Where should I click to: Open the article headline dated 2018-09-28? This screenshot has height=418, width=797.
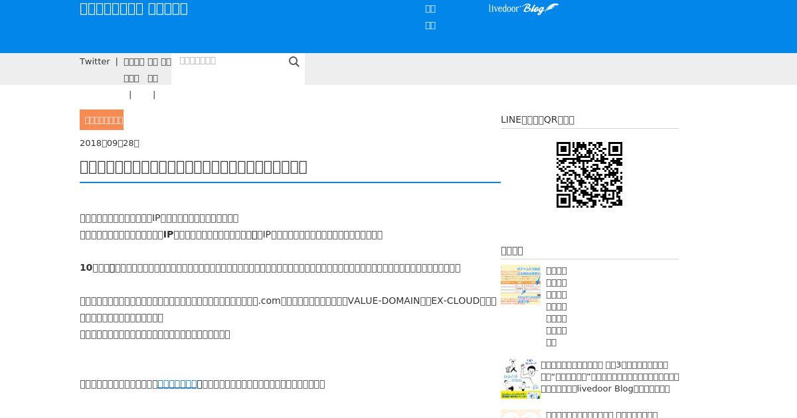(x=193, y=167)
